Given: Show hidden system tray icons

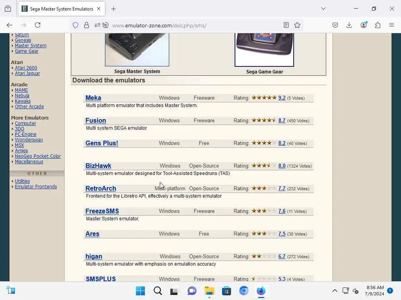Looking at the screenshot, I should point(334,291).
